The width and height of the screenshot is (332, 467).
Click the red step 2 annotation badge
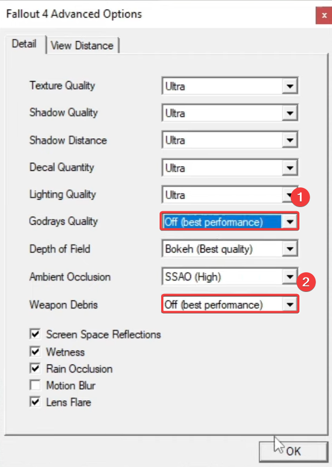coord(305,282)
